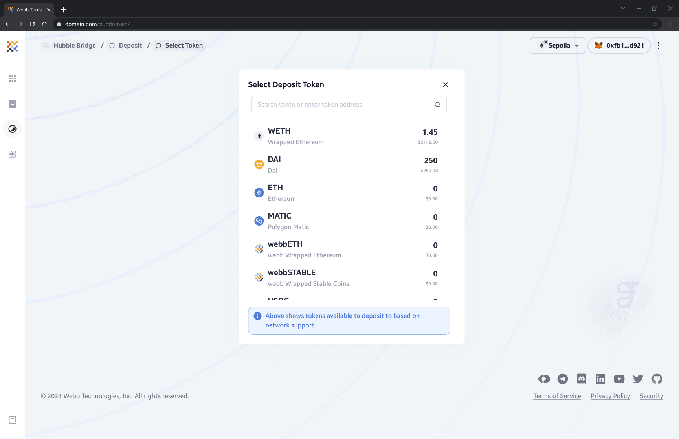Open Security link

pos(651,396)
